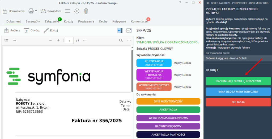This screenshot has height=139, width=272.
Task: Click Ścieżka PROCES GŁÓWNY text
Action: tap(155, 49)
